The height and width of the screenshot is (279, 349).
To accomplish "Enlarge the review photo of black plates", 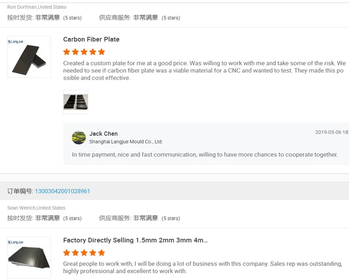I will pos(75,102).
